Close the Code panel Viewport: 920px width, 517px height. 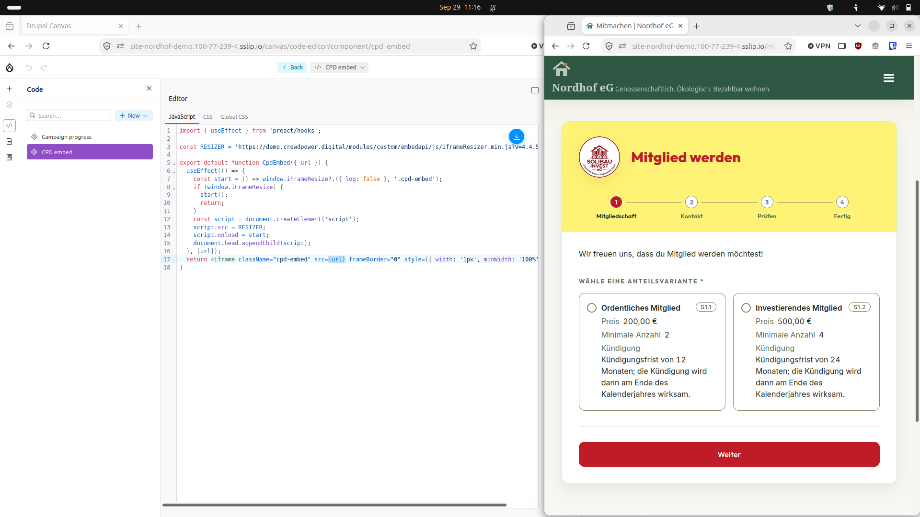pyautogui.click(x=149, y=89)
